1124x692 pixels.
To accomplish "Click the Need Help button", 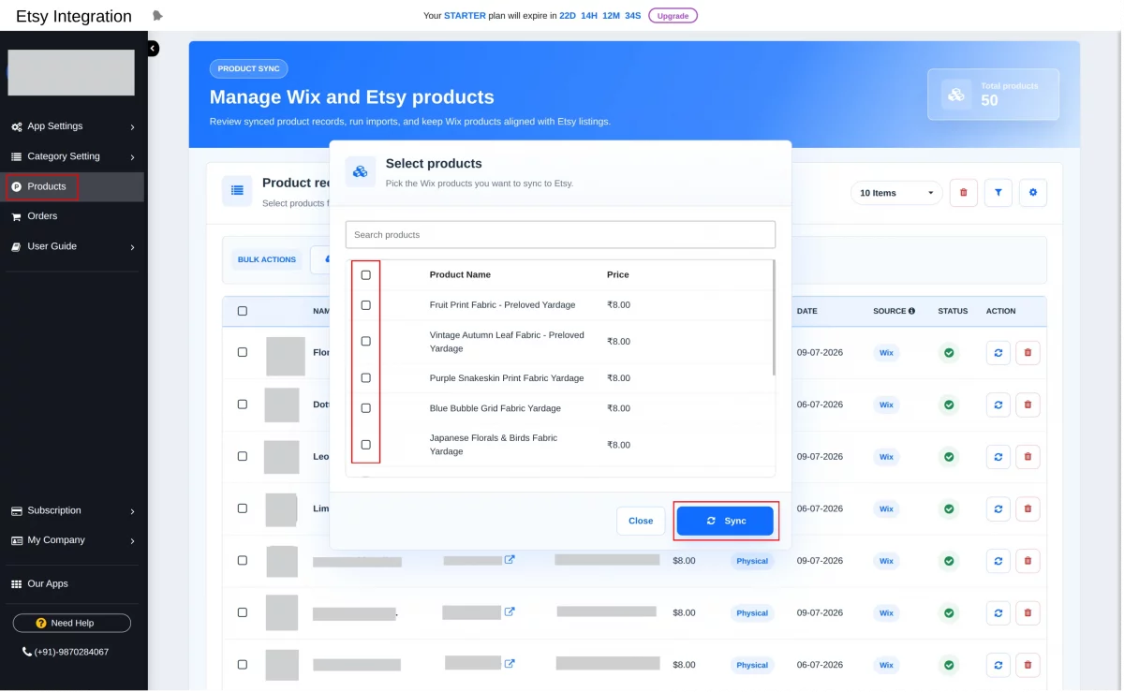I will (x=72, y=623).
